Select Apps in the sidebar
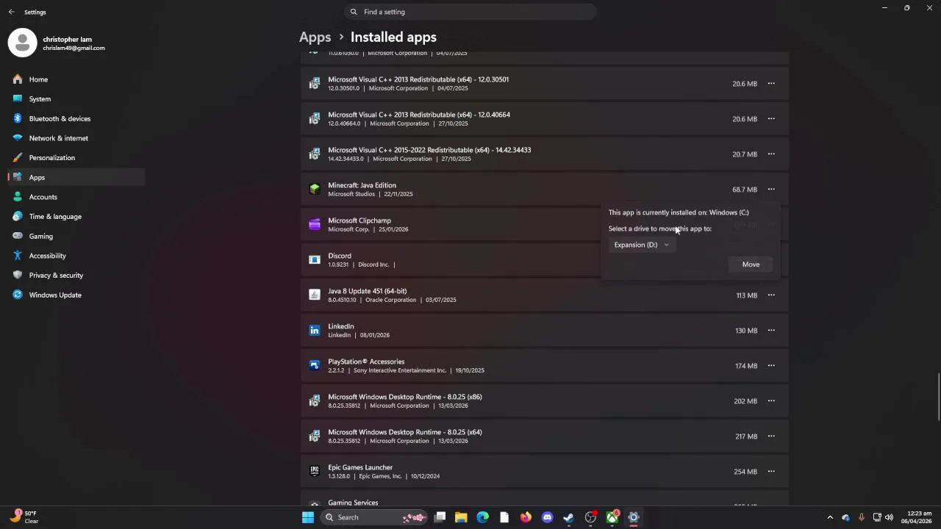941x529 pixels. click(76, 177)
